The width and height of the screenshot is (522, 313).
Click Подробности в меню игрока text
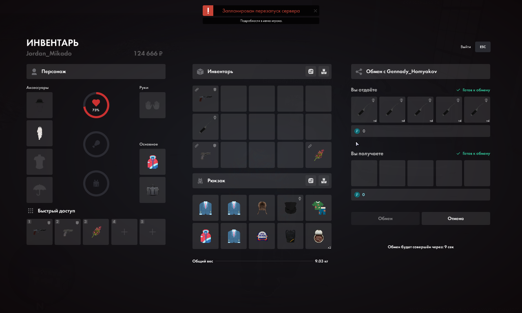[261, 21]
